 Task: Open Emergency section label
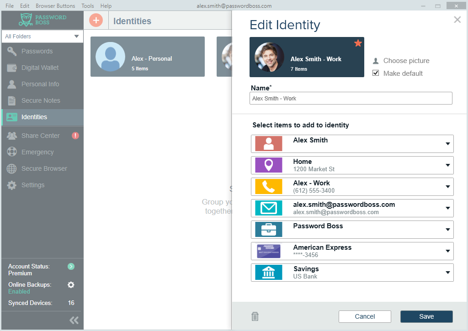37,152
